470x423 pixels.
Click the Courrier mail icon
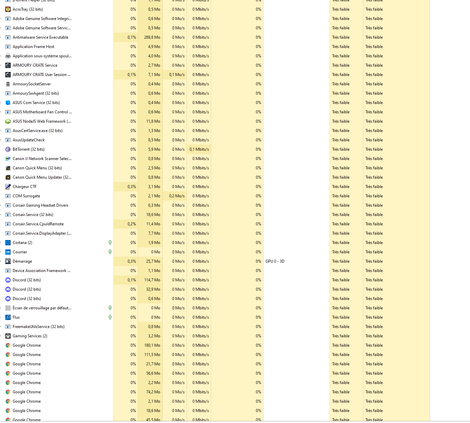coord(8,252)
